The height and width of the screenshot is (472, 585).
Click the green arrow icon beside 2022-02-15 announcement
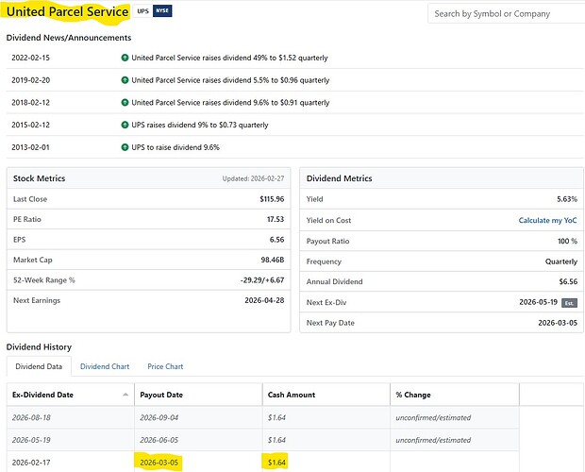pos(125,58)
